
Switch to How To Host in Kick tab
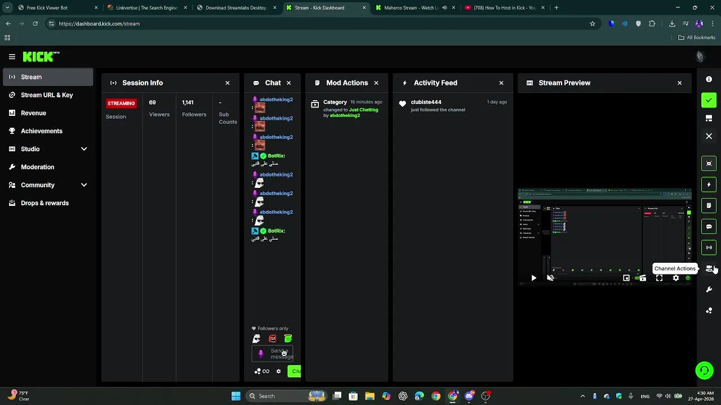[505, 8]
